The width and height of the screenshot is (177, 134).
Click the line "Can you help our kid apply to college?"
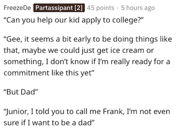pos(74,20)
